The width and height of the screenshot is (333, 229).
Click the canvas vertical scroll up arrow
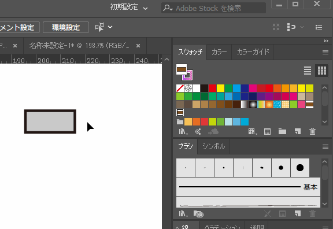pyautogui.click(x=166, y=59)
